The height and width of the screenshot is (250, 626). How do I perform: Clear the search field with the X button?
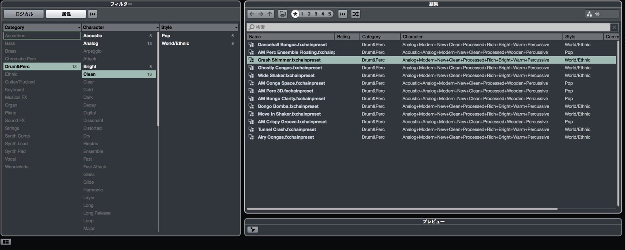coord(615,27)
